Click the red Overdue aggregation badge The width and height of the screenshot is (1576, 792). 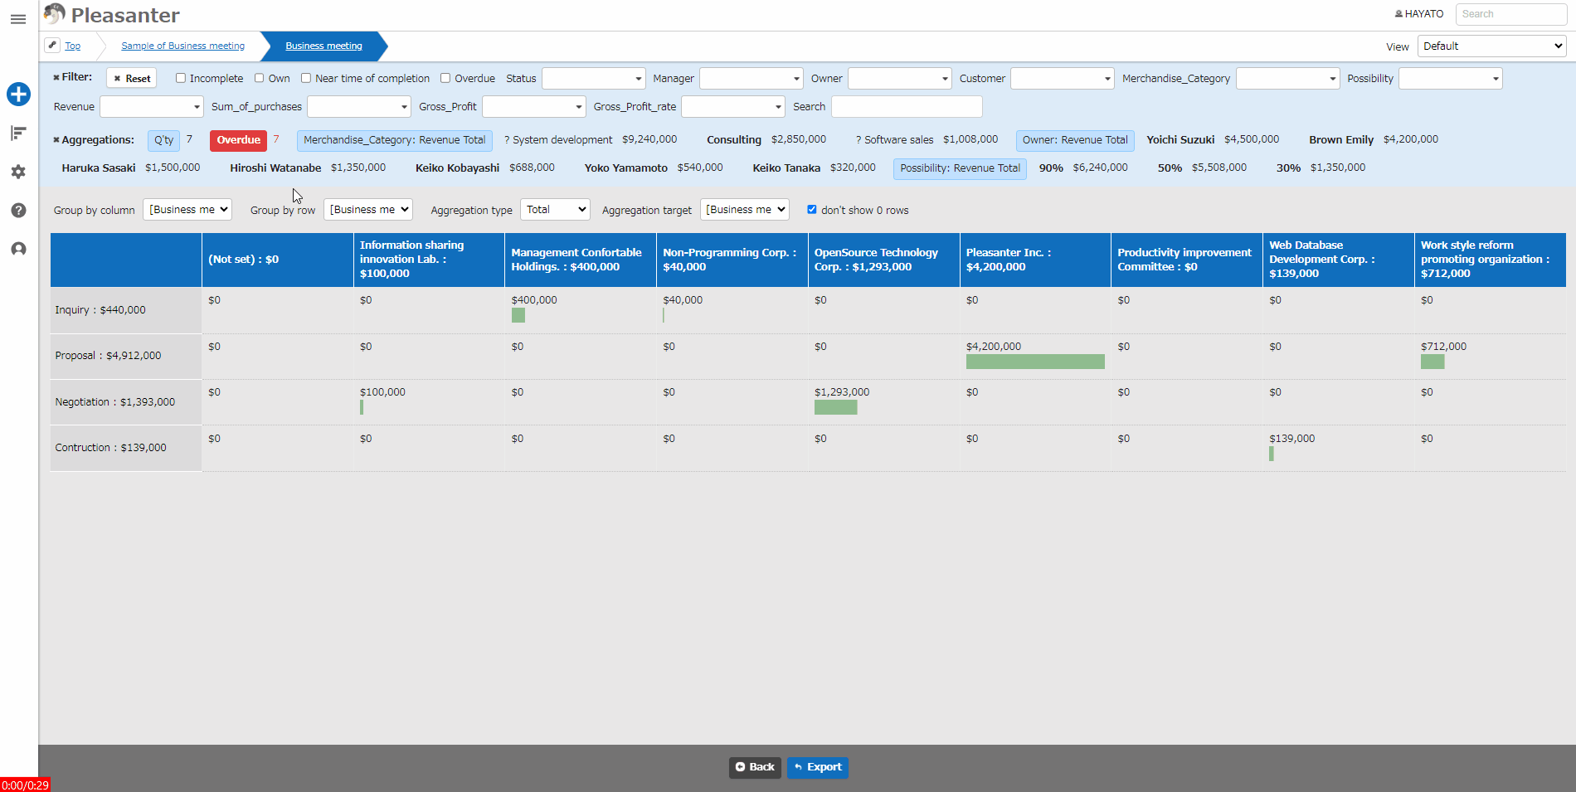(239, 140)
